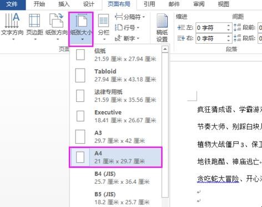Switch to the References (引用) tab
The height and width of the screenshot is (207, 262).
click(149, 4)
